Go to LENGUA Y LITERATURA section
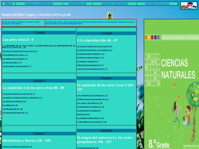 pos(39,4)
